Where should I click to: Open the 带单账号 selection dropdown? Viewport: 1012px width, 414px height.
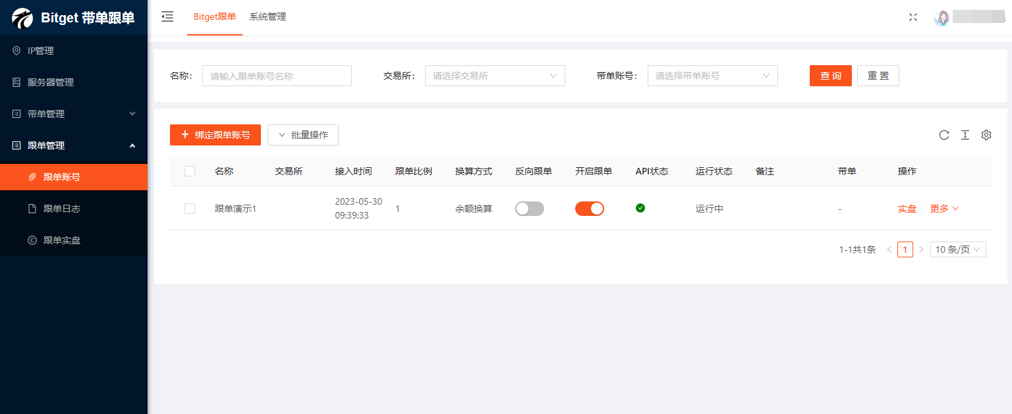(713, 76)
